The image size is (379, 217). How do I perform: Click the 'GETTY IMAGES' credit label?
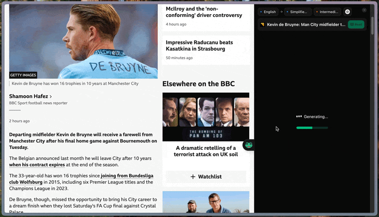pyautogui.click(x=23, y=75)
